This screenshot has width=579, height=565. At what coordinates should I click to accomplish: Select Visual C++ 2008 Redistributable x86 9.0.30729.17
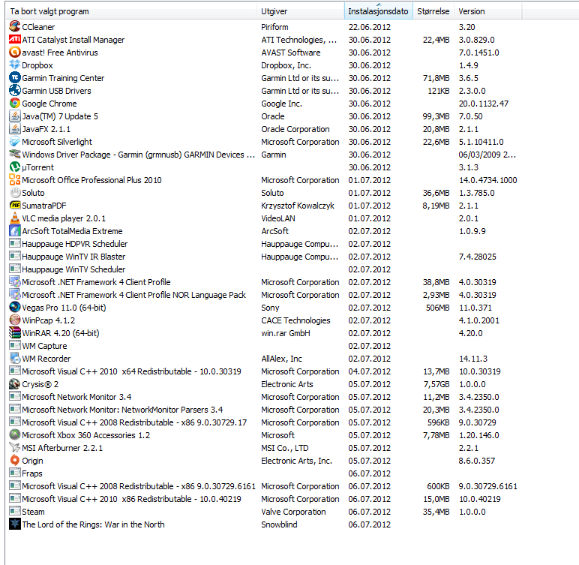point(134,422)
